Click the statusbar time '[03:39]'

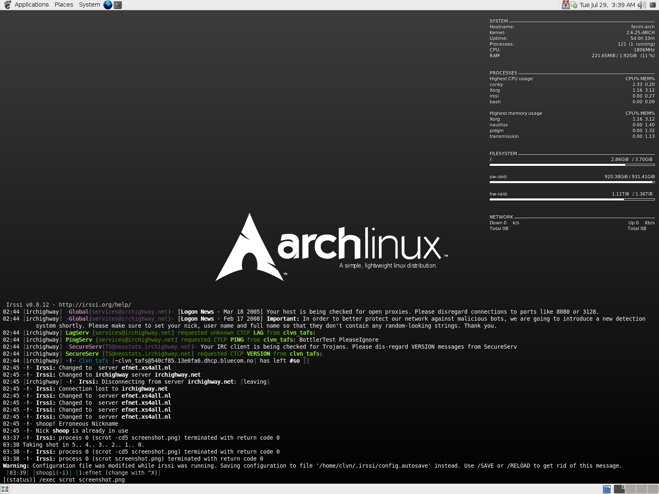(x=18, y=473)
